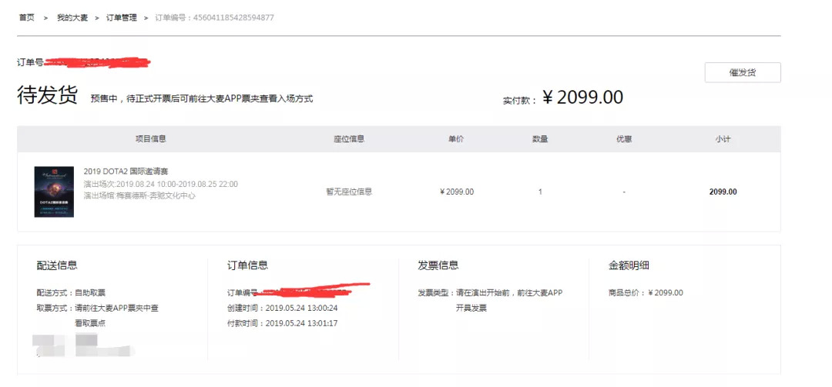Image resolution: width=832 pixels, height=387 pixels.
Task: Open the DOTA2 event poster thumbnail
Action: [x=54, y=192]
